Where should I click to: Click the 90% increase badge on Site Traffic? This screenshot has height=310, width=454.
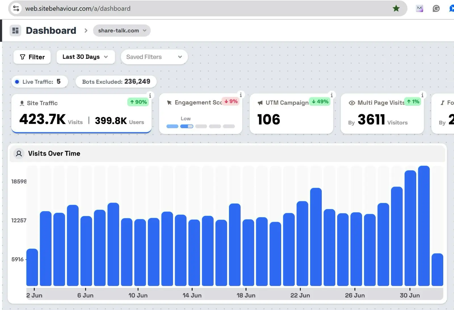tap(138, 102)
